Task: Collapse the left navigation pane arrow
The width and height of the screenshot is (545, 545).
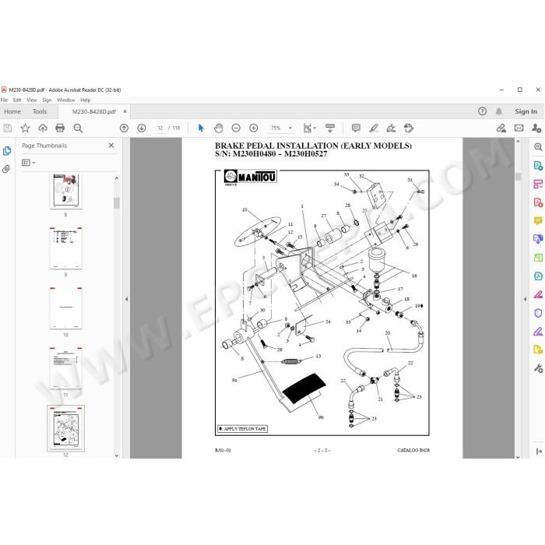Action: [126, 299]
